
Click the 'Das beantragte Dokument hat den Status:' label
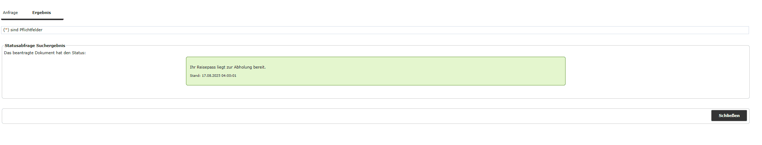coord(45,53)
